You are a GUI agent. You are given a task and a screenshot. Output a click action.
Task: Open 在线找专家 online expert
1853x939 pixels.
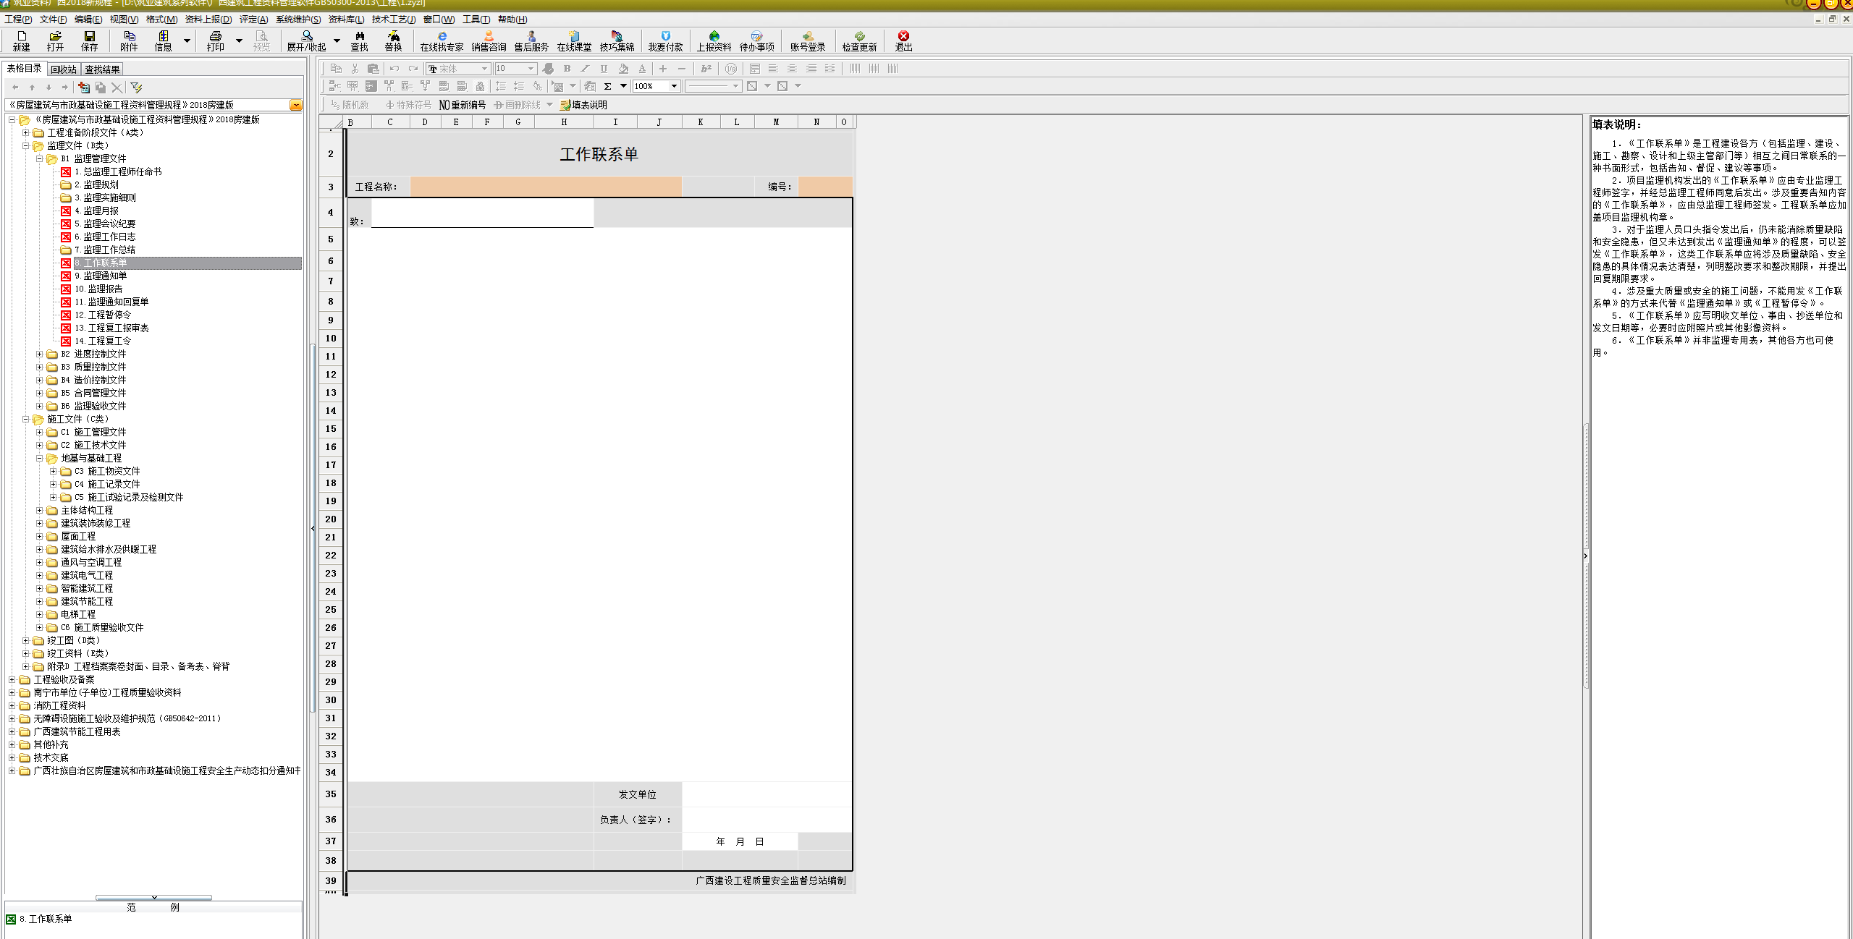pos(442,41)
